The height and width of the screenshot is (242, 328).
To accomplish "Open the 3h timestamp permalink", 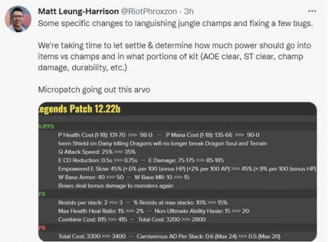I will tap(189, 11).
